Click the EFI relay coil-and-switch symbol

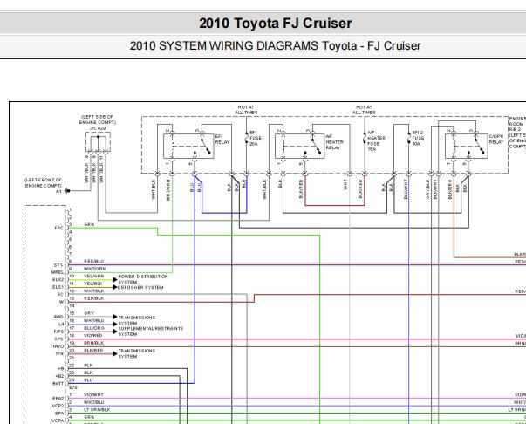[x=188, y=146]
